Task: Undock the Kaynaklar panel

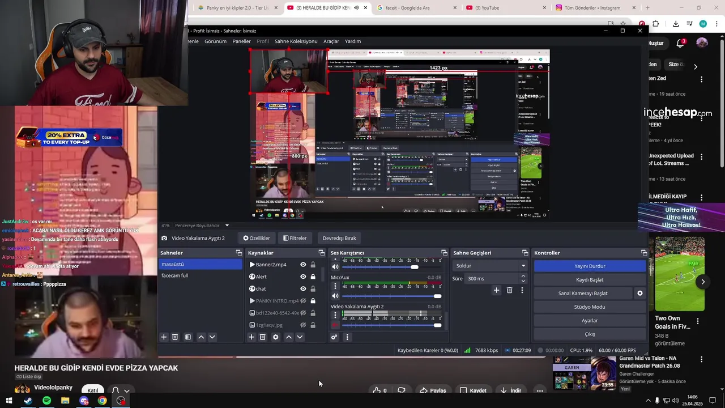Action: tap(322, 253)
